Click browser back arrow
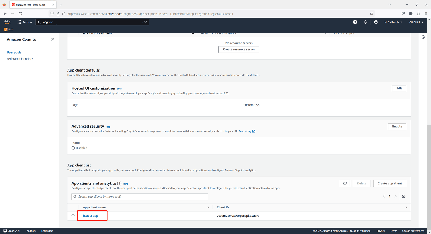The width and height of the screenshot is (431, 234). coord(5,13)
